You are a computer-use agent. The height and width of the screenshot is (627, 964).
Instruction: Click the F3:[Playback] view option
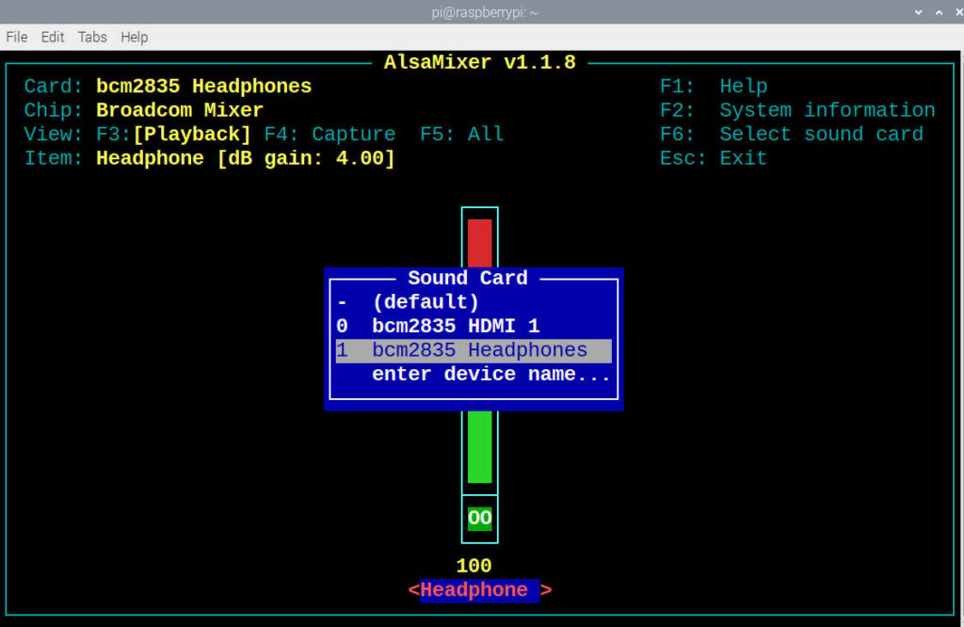coord(173,134)
